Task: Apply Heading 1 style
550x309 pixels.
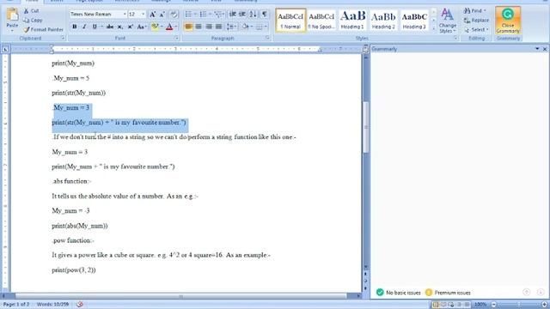Action: 352,21
